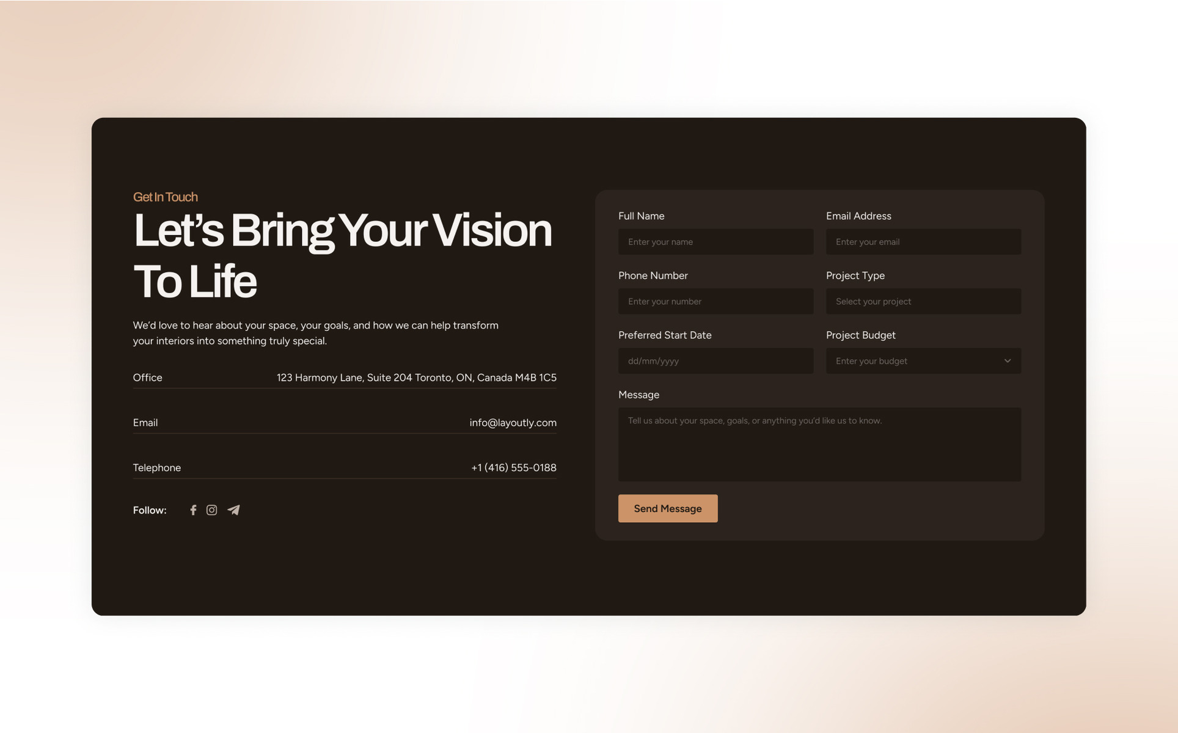The height and width of the screenshot is (733, 1178).
Task: Click into the Message text area
Action: 819,446
